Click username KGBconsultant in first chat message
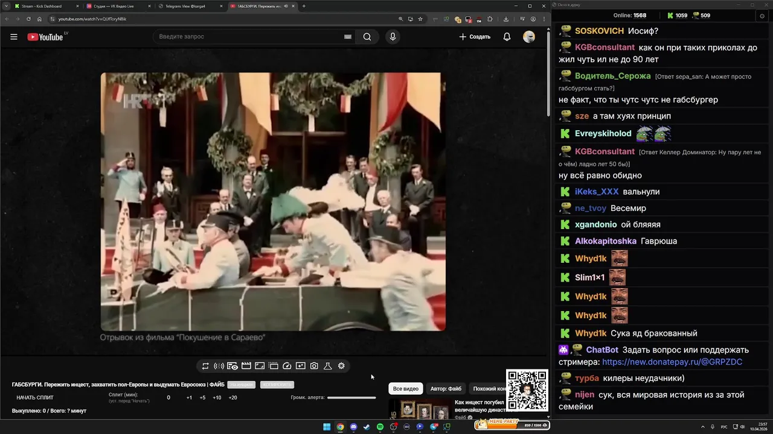Image resolution: width=773 pixels, height=434 pixels. pyautogui.click(x=605, y=47)
